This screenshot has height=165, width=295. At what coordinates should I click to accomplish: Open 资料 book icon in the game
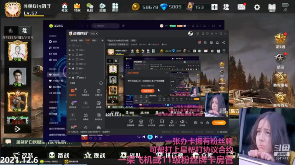(272, 7)
